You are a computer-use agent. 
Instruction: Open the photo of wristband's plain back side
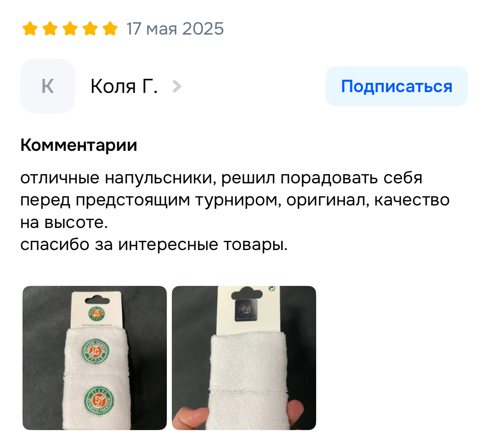tap(244, 358)
